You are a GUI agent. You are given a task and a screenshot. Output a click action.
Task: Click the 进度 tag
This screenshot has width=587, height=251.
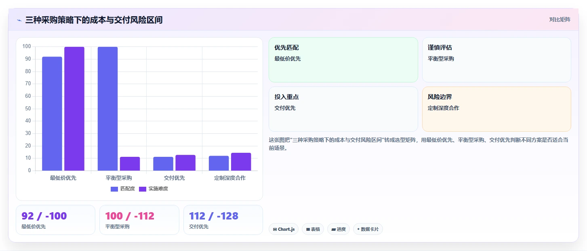[x=339, y=229]
